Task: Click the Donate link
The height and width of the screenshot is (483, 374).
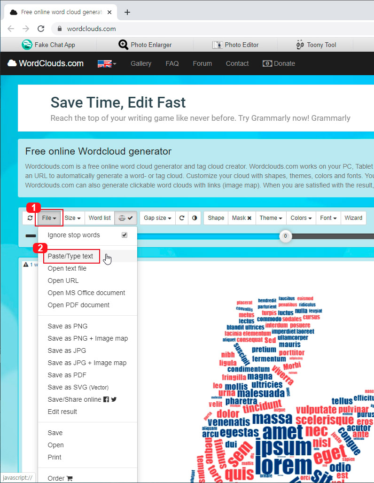Action: coord(279,63)
